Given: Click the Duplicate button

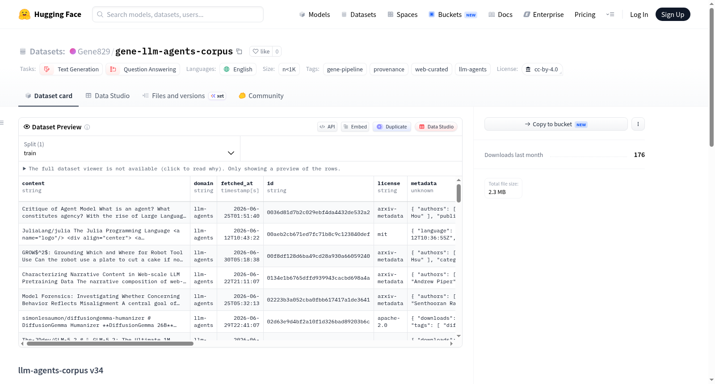Looking at the screenshot, I should click(392, 127).
